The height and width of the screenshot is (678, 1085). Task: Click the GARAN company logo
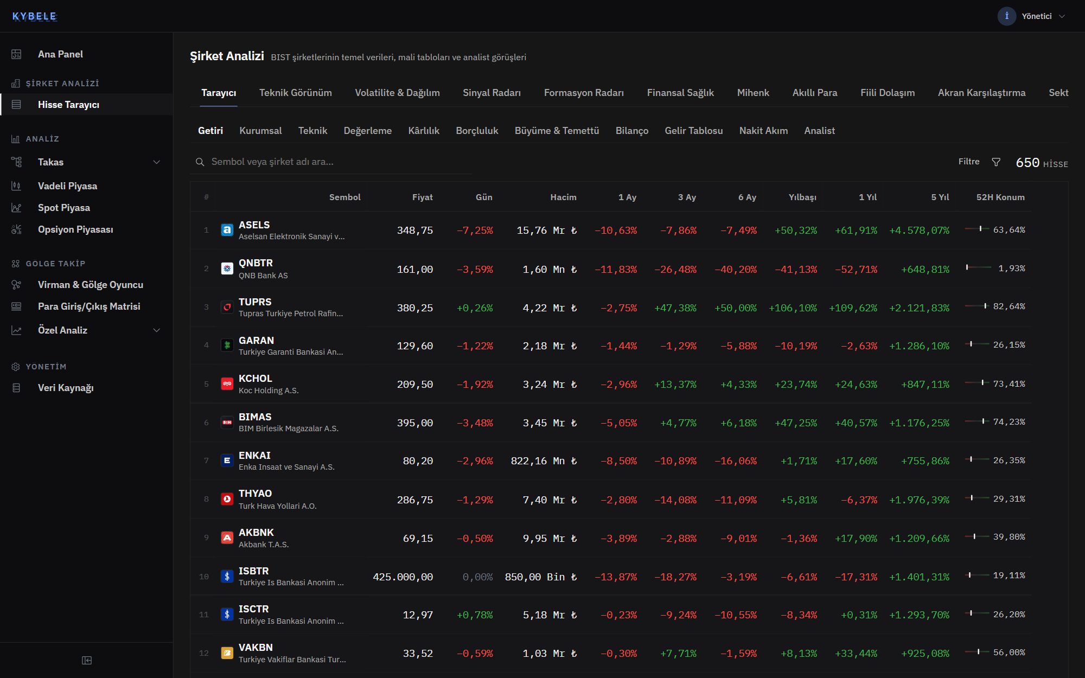click(227, 346)
